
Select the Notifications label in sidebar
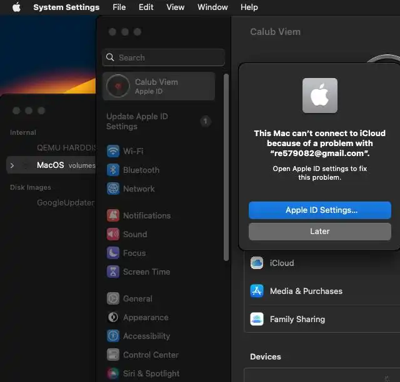pos(147,215)
